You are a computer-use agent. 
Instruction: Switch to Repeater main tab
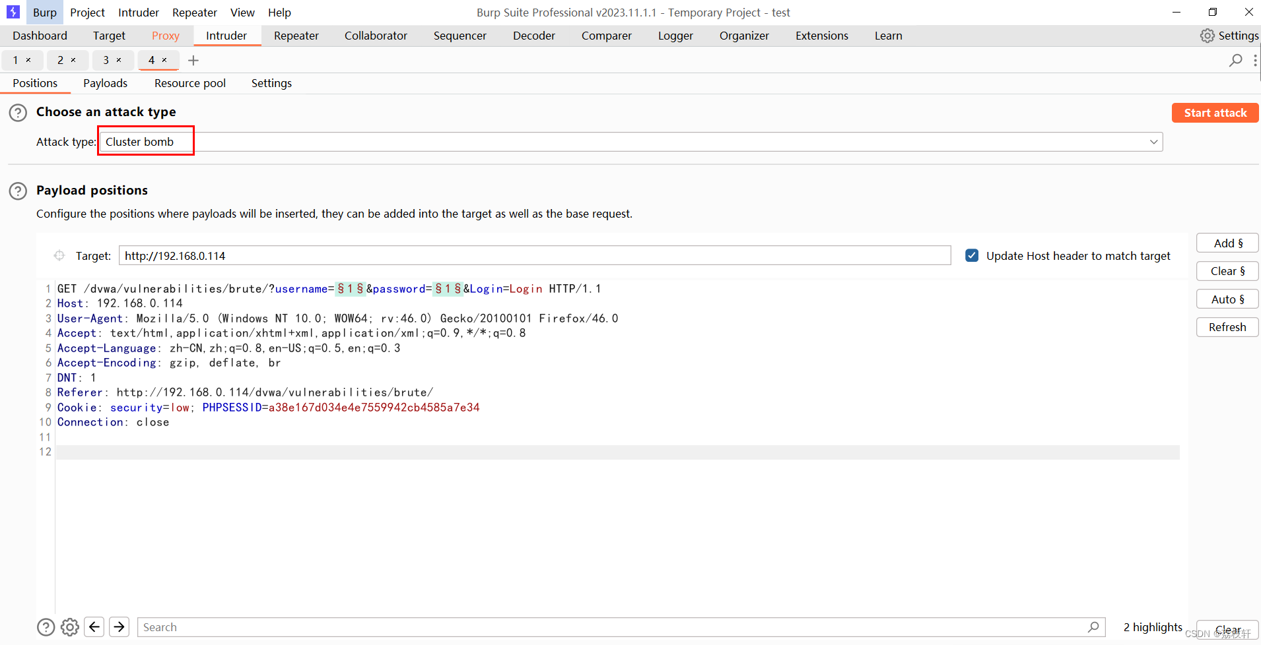coord(296,36)
